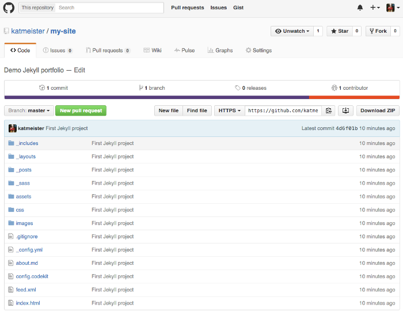The width and height of the screenshot is (403, 312).
Task: Click the images folder icon
Action: (10, 223)
